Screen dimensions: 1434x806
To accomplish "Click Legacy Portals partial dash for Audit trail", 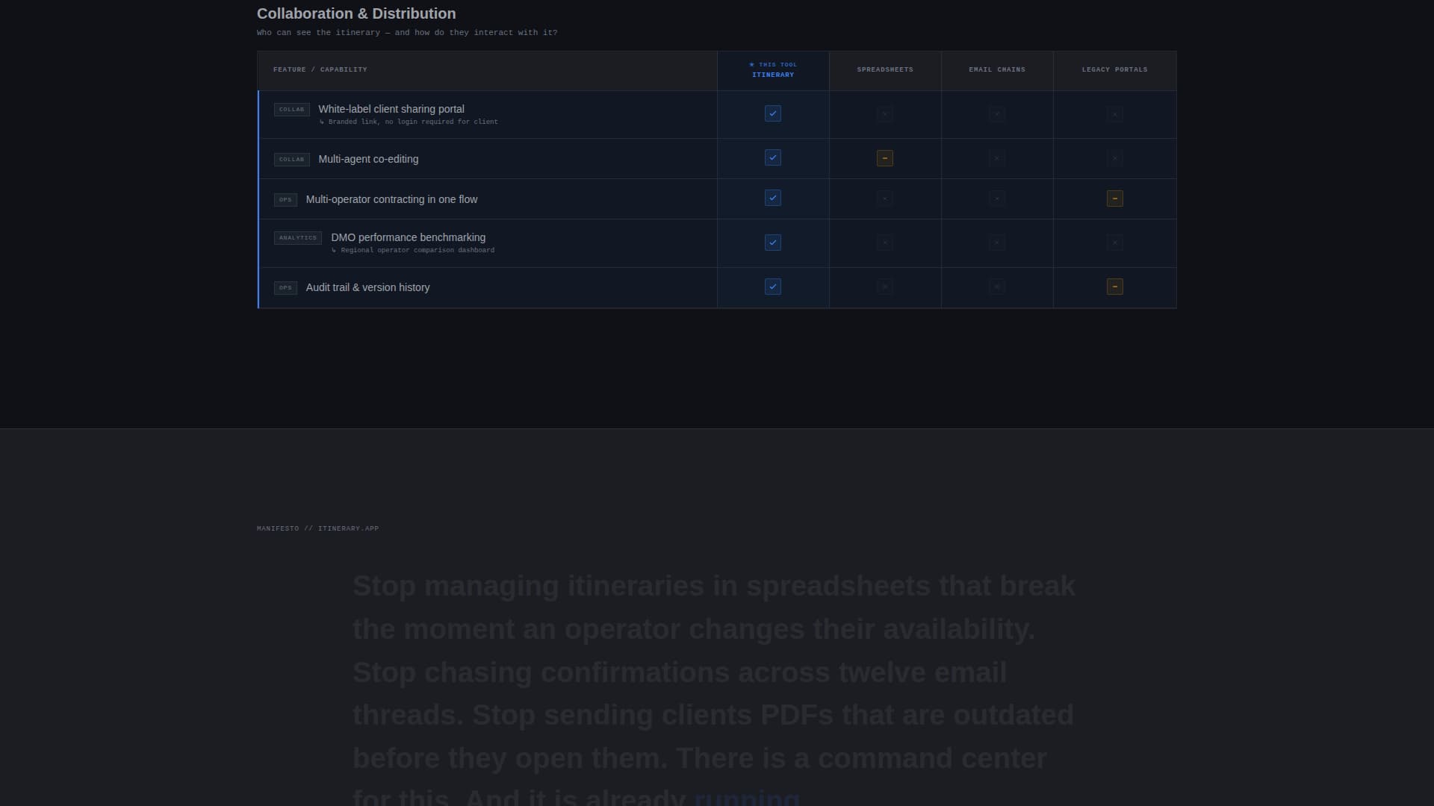I will [x=1115, y=287].
